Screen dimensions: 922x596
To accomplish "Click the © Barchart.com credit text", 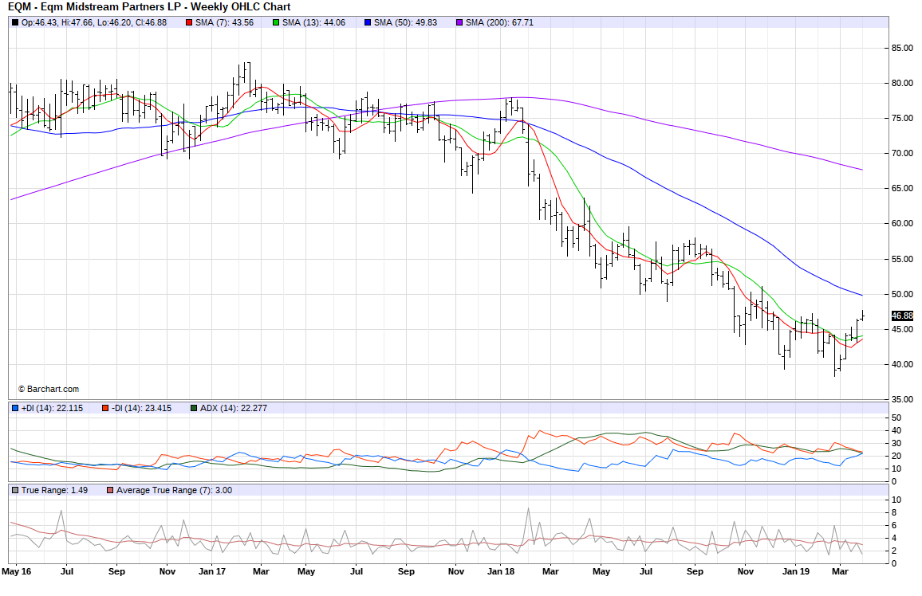I will (49, 390).
